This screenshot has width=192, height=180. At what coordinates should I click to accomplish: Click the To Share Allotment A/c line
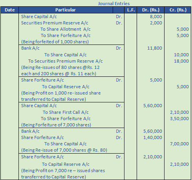66,29
